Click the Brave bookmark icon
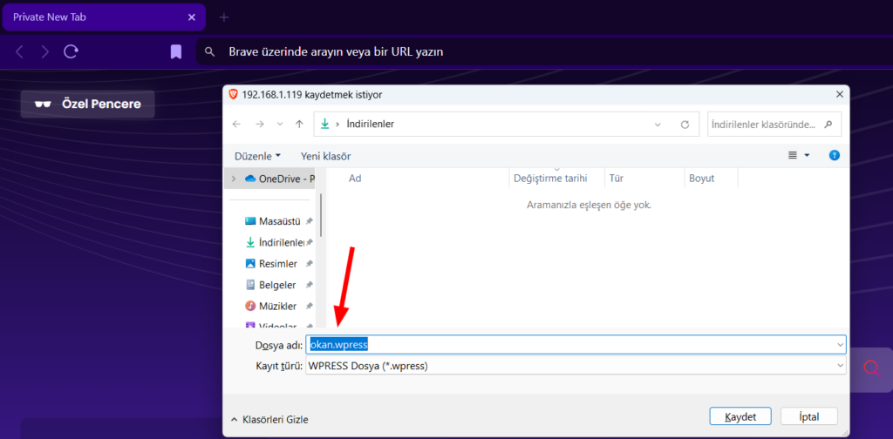 click(176, 52)
